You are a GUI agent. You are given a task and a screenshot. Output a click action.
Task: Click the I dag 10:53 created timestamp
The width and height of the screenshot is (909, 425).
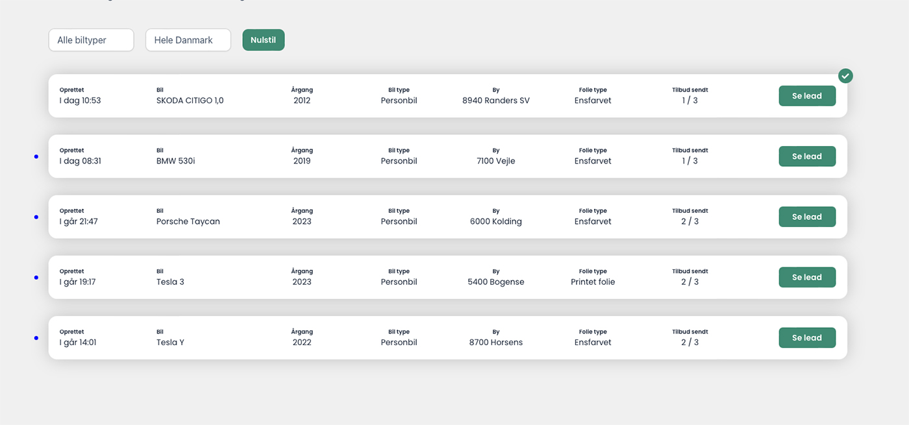(x=80, y=101)
